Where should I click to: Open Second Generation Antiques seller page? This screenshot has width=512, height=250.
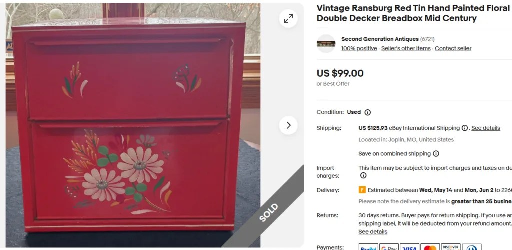click(x=380, y=39)
